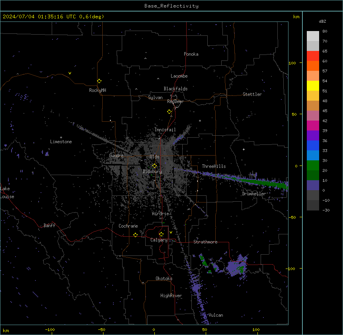Click the Louise label at the left edge
Screen dimensions: 343x335
pyautogui.click(x=7, y=197)
